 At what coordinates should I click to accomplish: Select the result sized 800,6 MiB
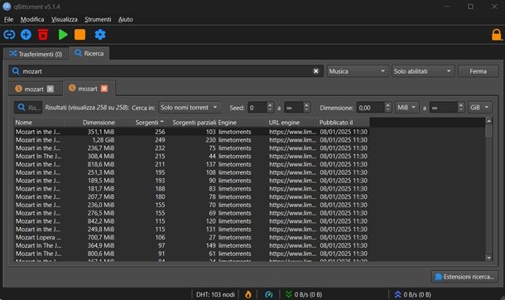[x=192, y=254]
